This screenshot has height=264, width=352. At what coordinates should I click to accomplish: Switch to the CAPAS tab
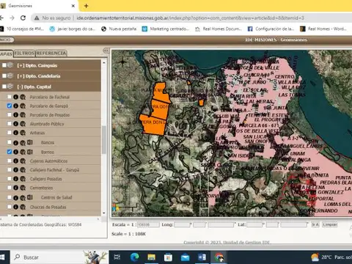pos(6,54)
